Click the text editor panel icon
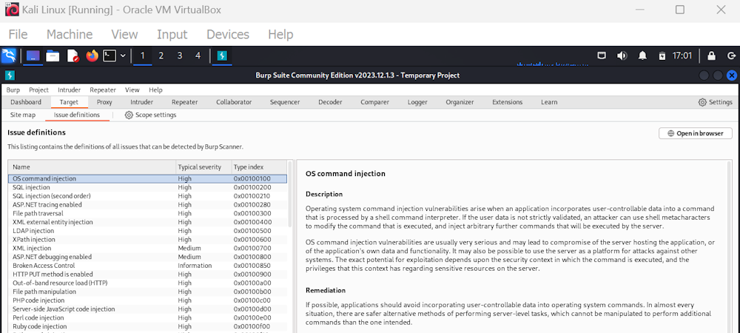The height and width of the screenshot is (333, 740). point(73,55)
